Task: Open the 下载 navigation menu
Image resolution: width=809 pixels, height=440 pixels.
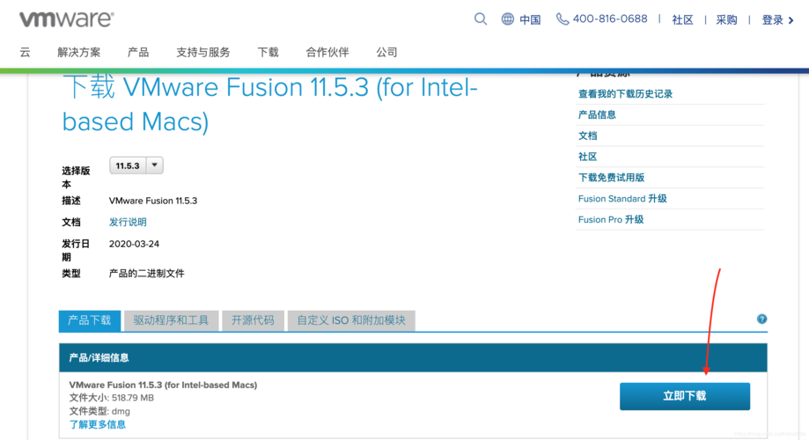Action: click(x=268, y=52)
